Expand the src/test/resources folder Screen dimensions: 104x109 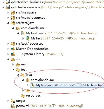[8, 44]
